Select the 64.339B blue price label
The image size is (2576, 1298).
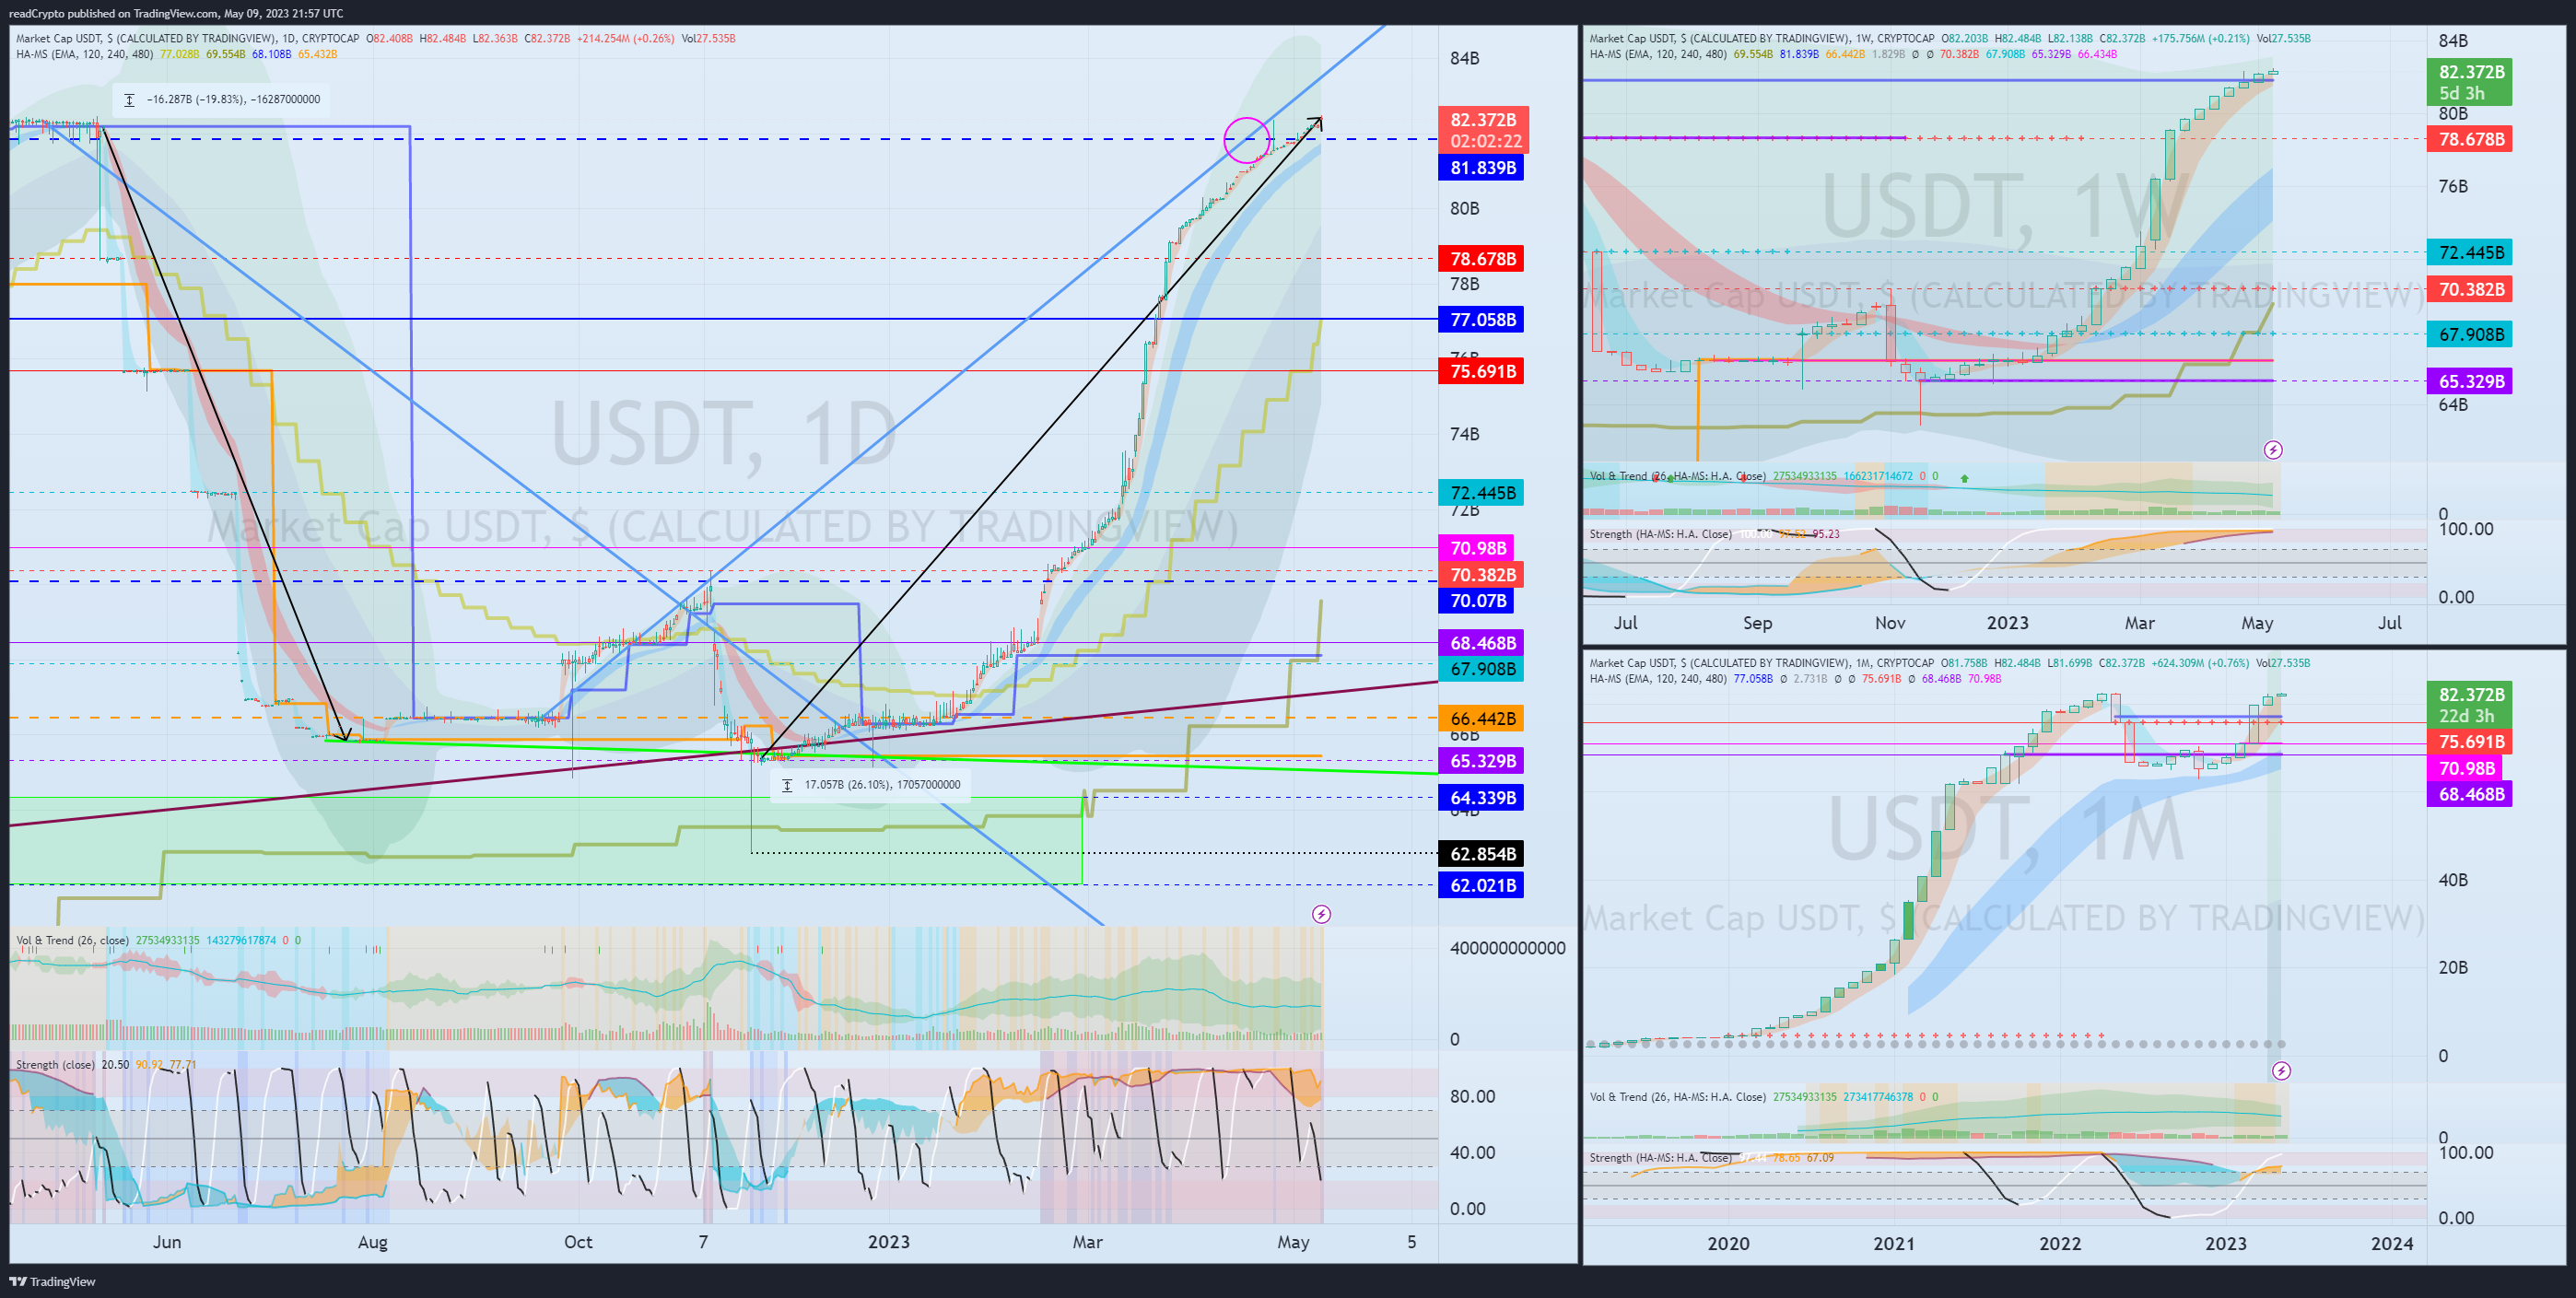tap(1482, 798)
